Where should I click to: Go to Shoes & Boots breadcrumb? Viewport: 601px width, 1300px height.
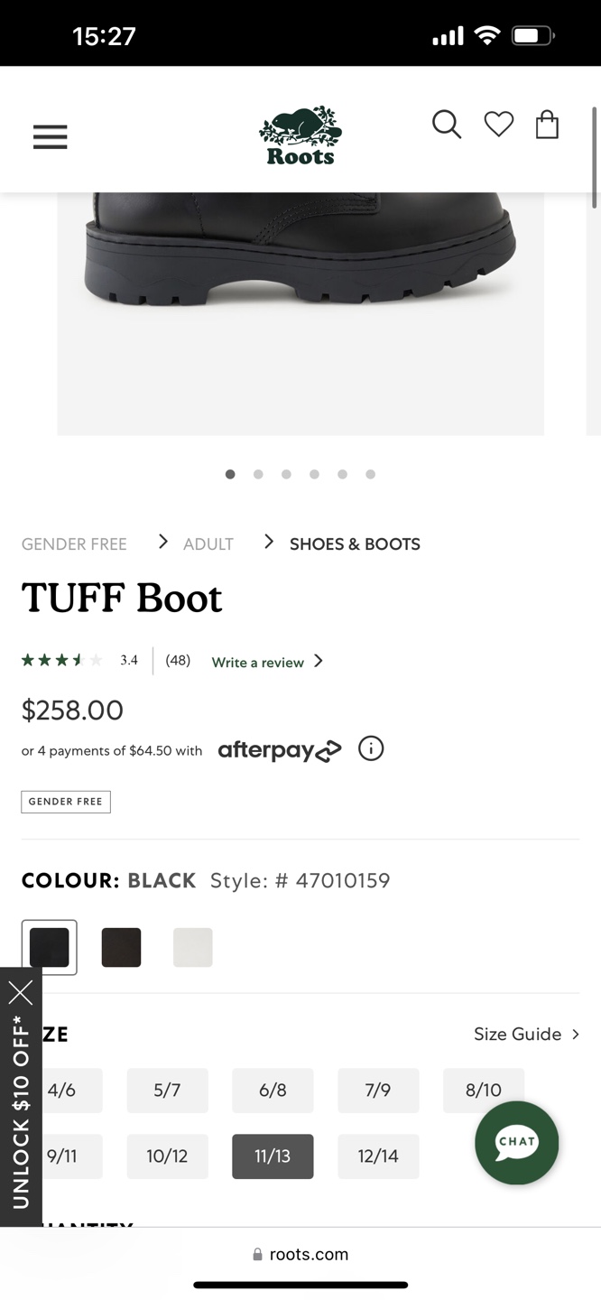[355, 543]
